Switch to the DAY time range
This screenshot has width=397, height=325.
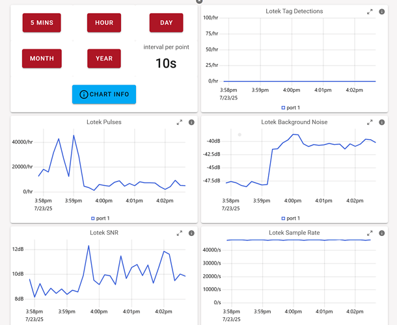[x=166, y=23]
